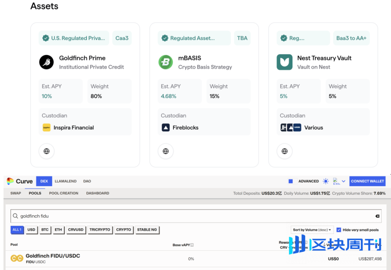Screen dimensions: 391x270
Task: Click the Various custodians logo group
Action: click(291, 128)
